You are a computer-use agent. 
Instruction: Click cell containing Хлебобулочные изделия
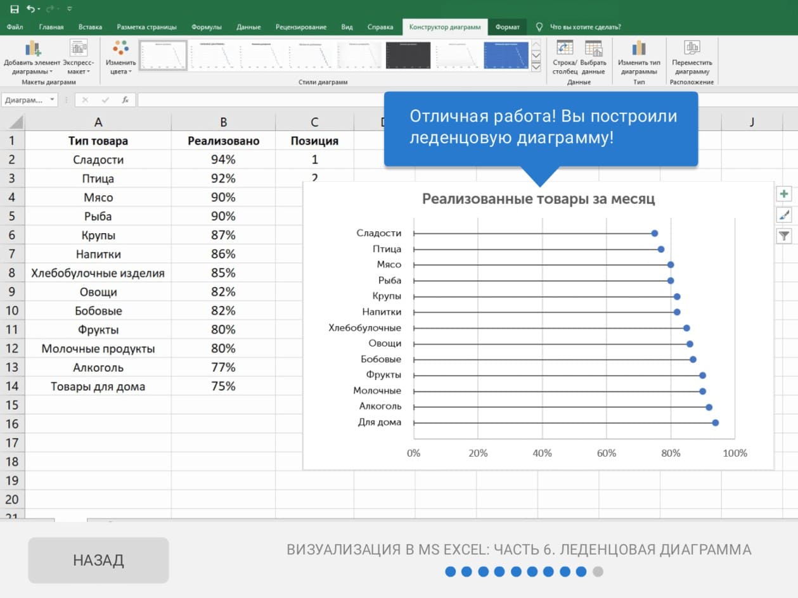(x=98, y=273)
